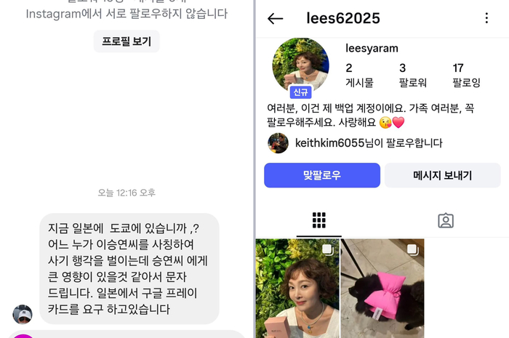Tap the 신규 badge under profile photo
Viewport: 509px width, 338px height.
click(x=300, y=92)
